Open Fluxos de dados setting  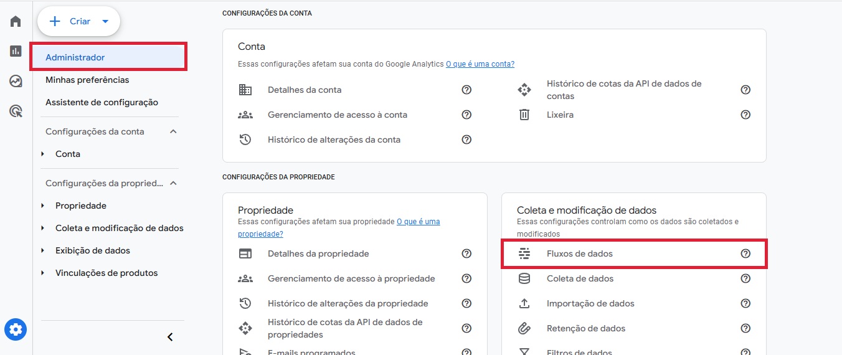[x=634, y=253]
